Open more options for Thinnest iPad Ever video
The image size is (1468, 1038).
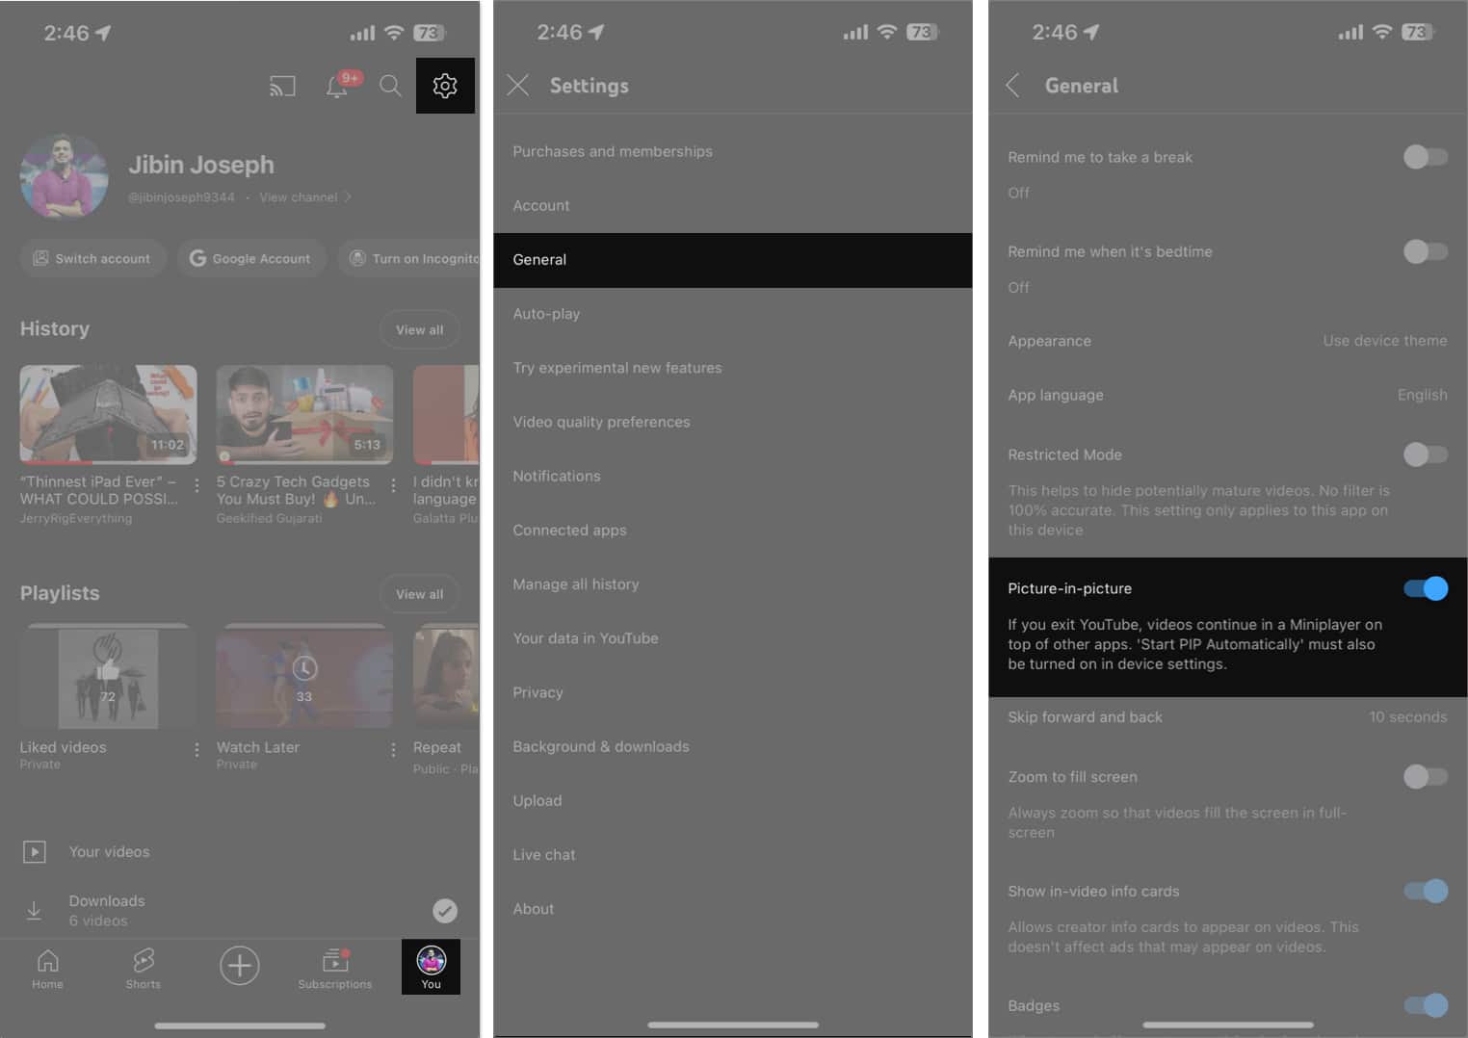[x=197, y=485]
